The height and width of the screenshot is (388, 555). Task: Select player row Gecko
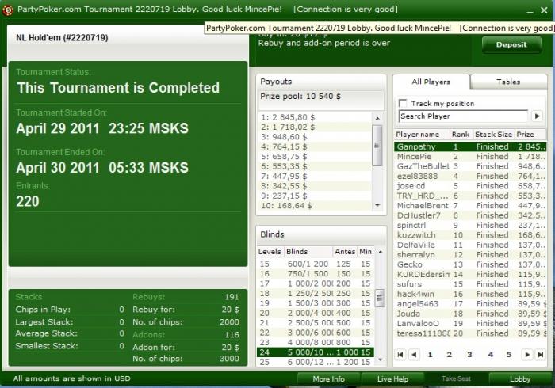click(470, 264)
